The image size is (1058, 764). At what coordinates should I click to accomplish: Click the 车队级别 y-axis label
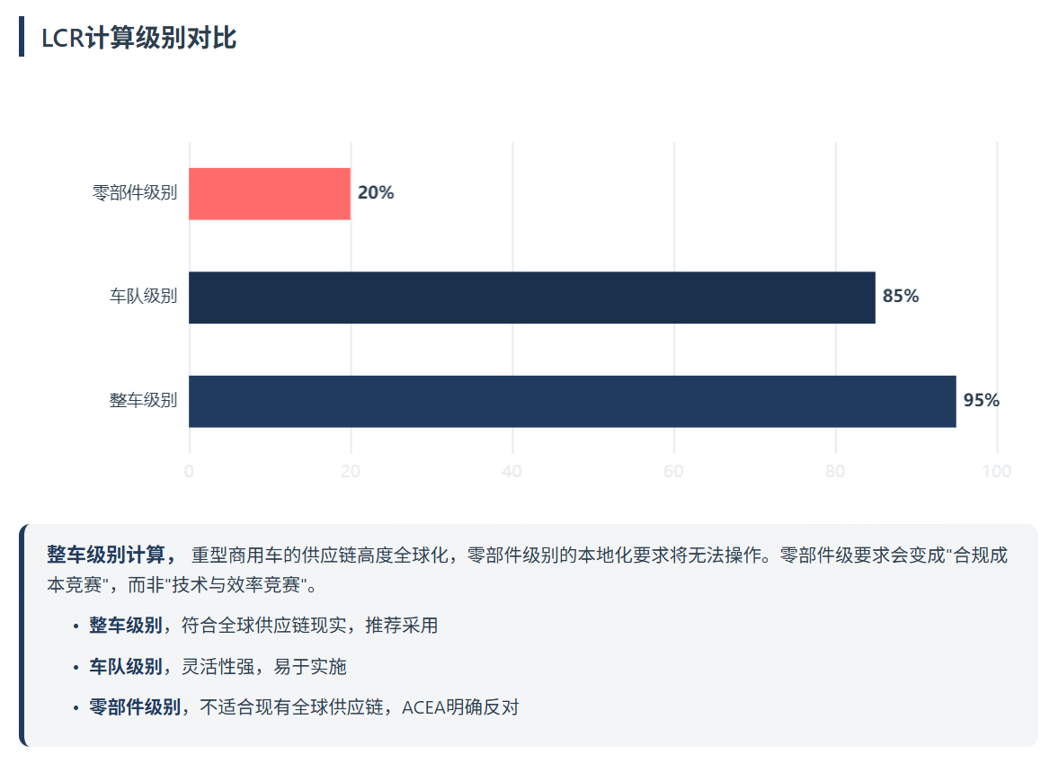click(x=144, y=297)
